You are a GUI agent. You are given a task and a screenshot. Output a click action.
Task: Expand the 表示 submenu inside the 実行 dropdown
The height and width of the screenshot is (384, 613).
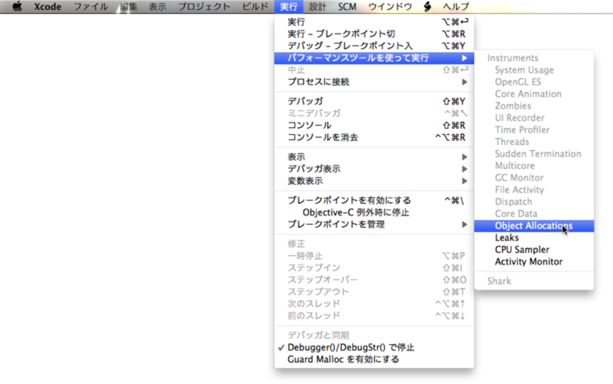374,157
